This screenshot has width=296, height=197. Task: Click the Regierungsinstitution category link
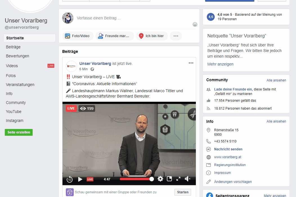[230, 165]
